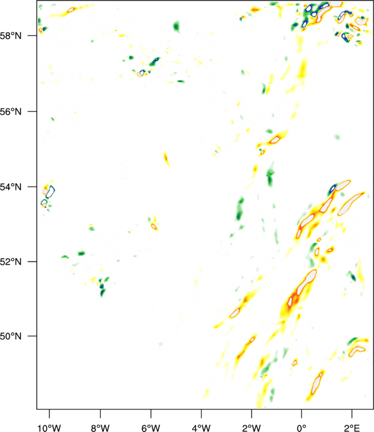
Task: Click the 56°N latitude label
Action: tap(11, 112)
